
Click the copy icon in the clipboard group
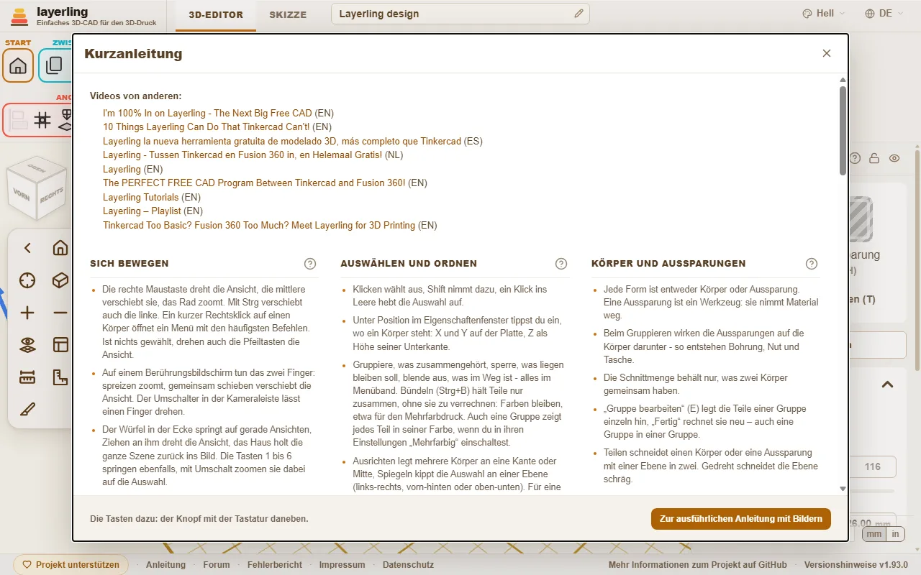point(54,65)
